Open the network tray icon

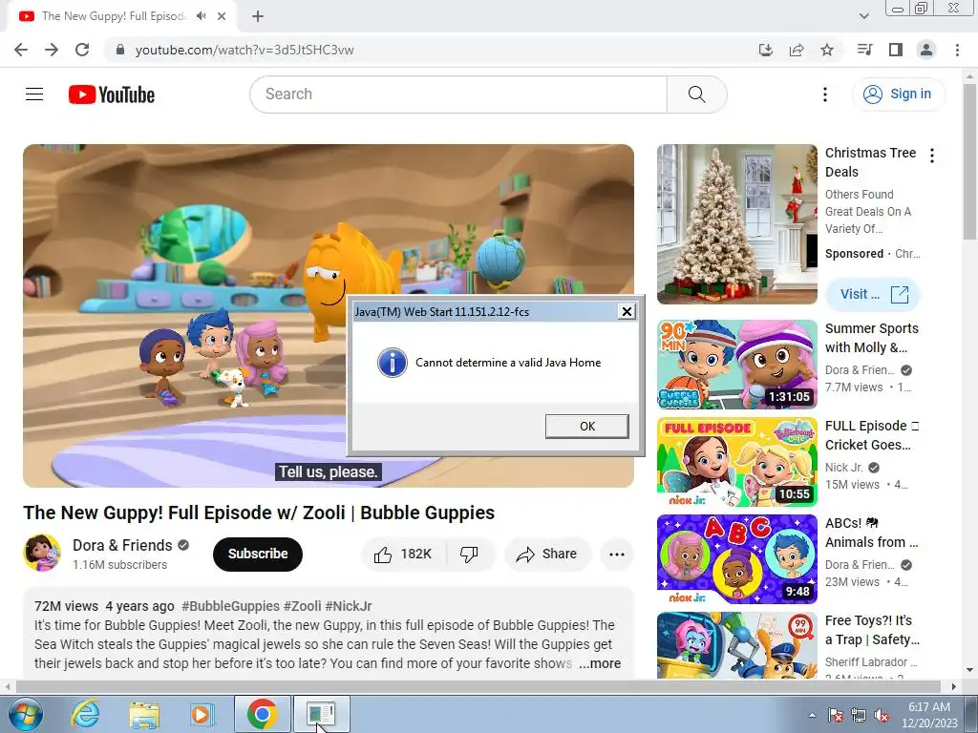859,716
